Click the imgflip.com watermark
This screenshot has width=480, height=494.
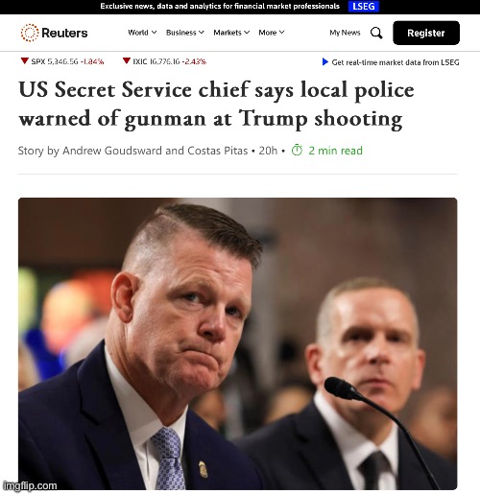coord(30,485)
